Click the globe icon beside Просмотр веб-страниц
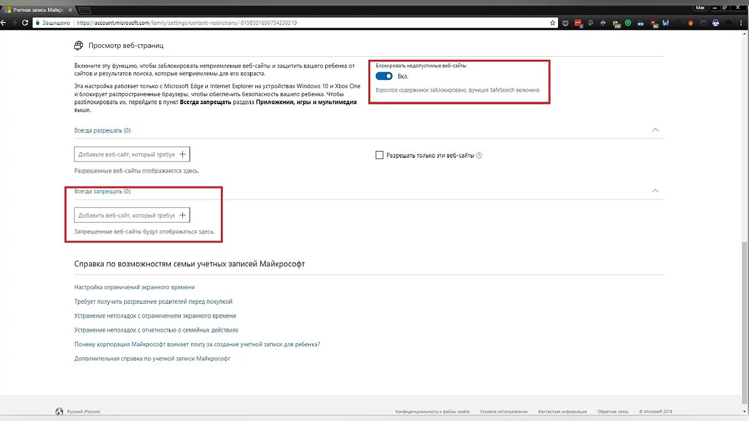 click(x=78, y=46)
